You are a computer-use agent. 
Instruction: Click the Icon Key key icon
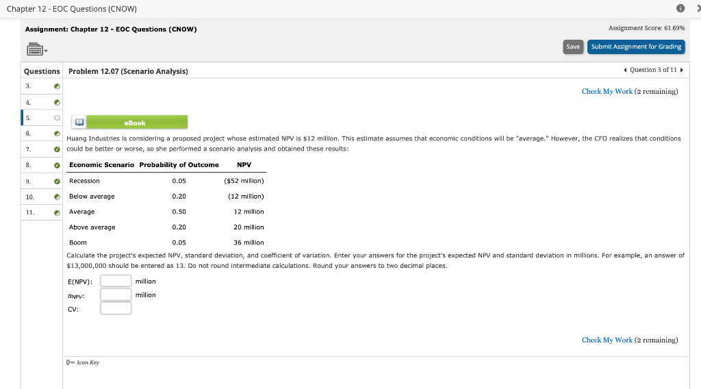click(71, 362)
